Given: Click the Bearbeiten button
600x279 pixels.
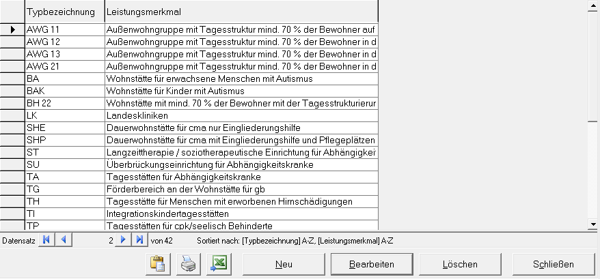Looking at the screenshot, I should [371, 265].
